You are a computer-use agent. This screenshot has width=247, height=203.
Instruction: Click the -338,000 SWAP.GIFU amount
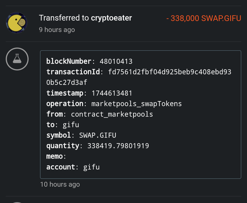point(204,18)
